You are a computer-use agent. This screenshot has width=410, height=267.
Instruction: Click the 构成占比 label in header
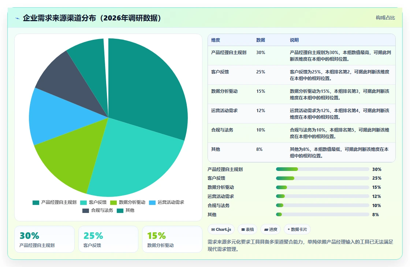click(385, 18)
